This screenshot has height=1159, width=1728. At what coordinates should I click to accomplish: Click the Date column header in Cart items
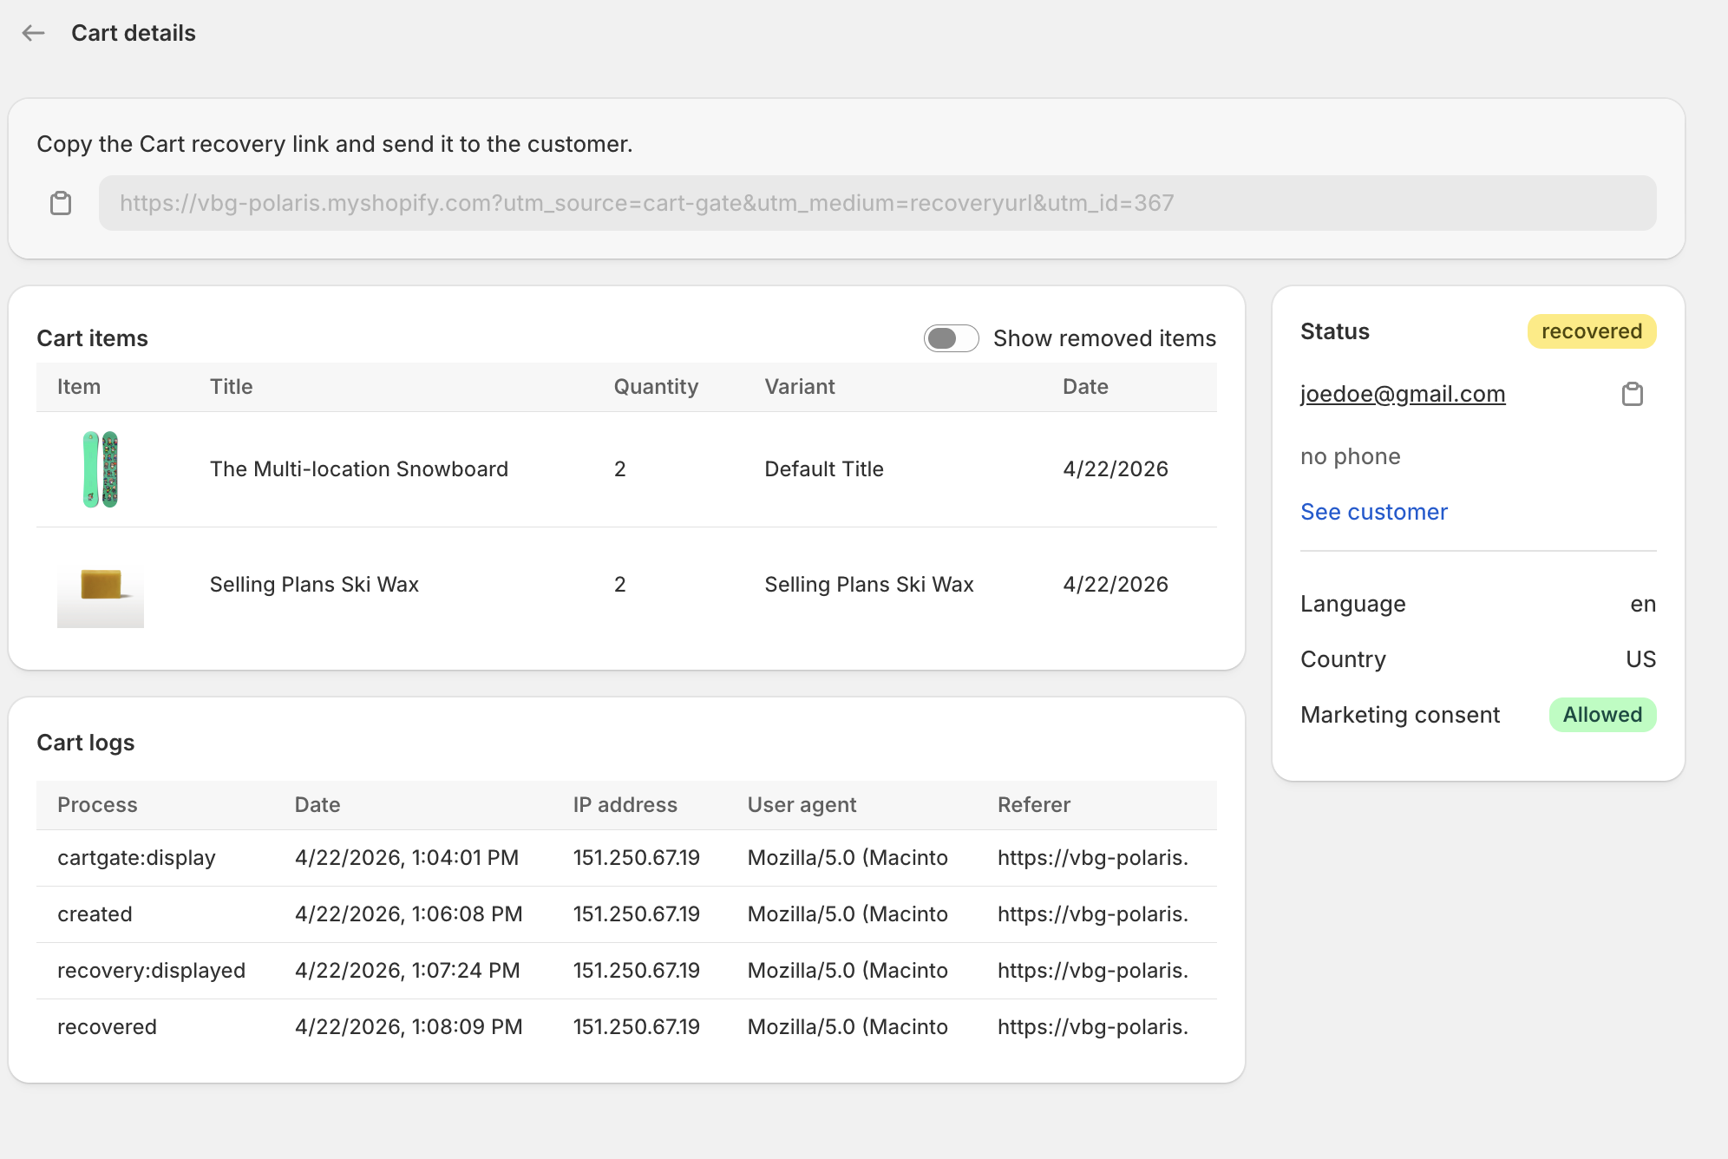pyautogui.click(x=1085, y=387)
